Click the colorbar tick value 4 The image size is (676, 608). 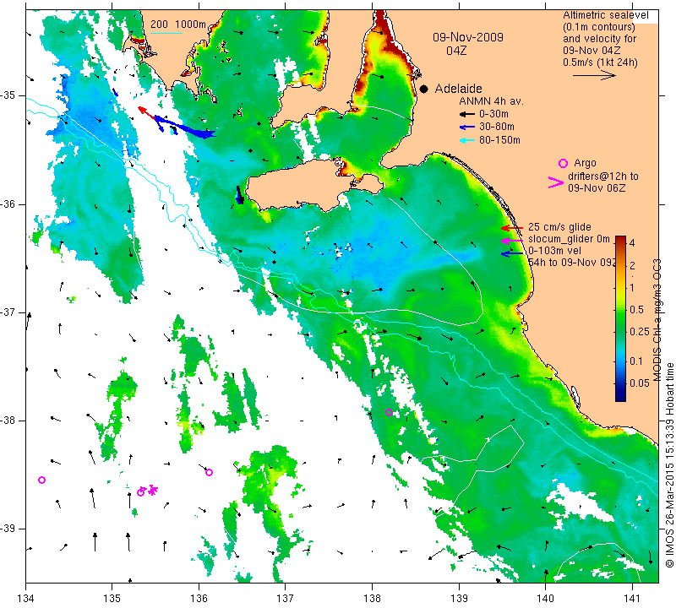632,243
